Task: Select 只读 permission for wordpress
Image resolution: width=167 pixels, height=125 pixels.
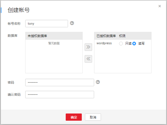Action: tap(121, 43)
